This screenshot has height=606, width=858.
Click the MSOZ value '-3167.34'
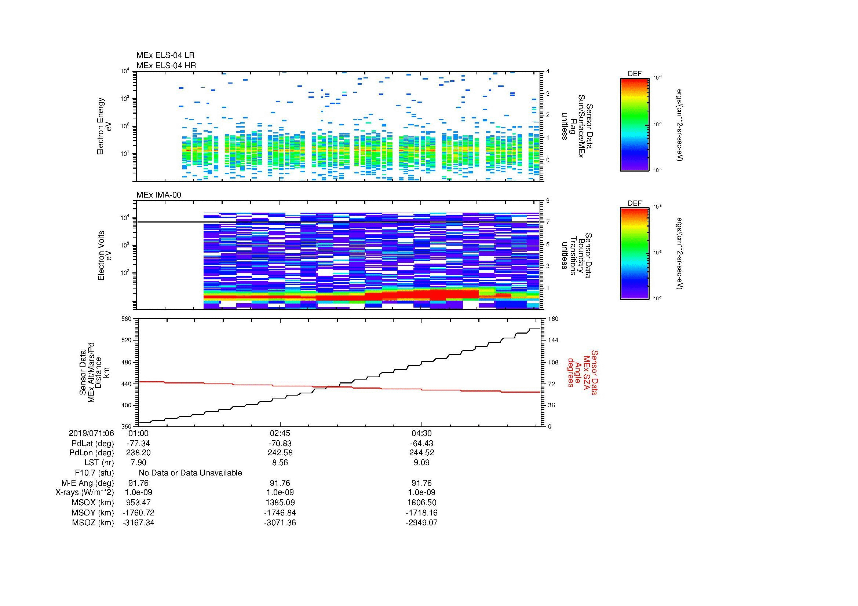point(138,523)
